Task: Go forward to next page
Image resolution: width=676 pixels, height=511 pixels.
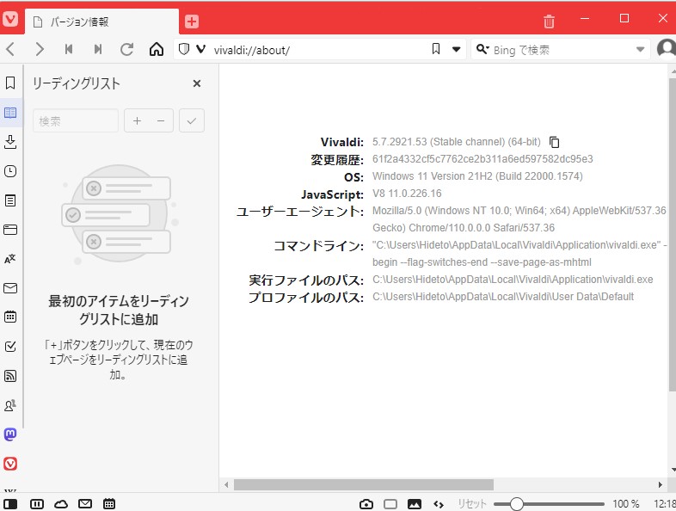Action: (40, 49)
